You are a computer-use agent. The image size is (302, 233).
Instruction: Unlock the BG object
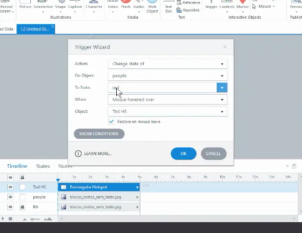[x=22, y=207]
